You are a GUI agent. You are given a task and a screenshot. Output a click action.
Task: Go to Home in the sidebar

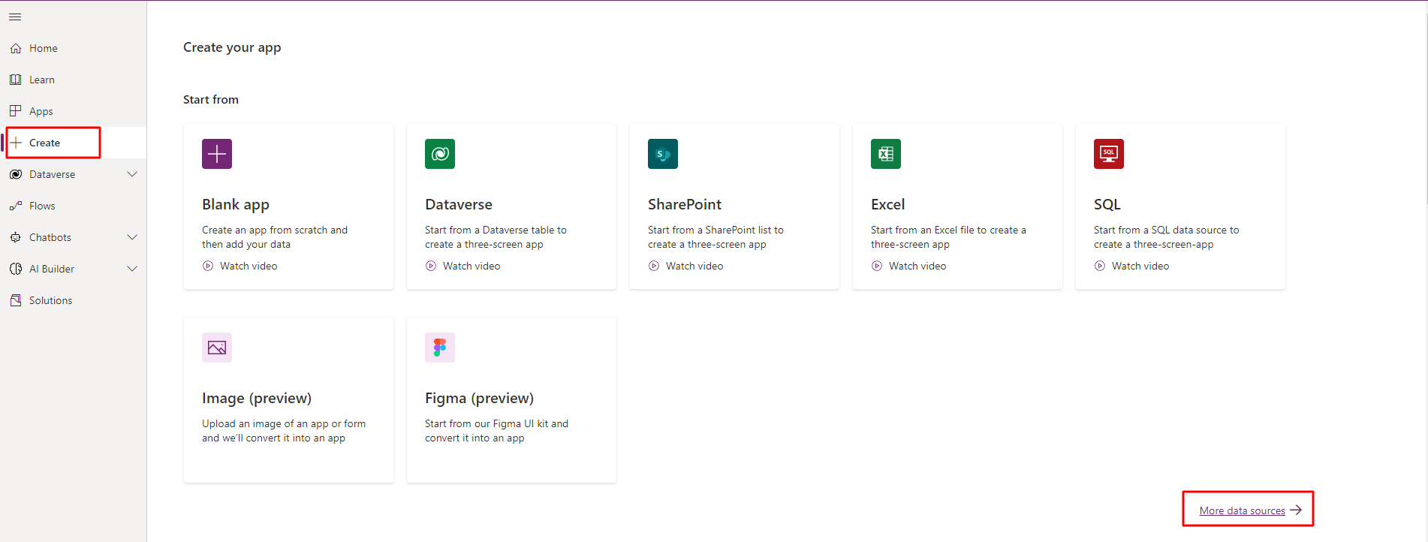pos(43,48)
